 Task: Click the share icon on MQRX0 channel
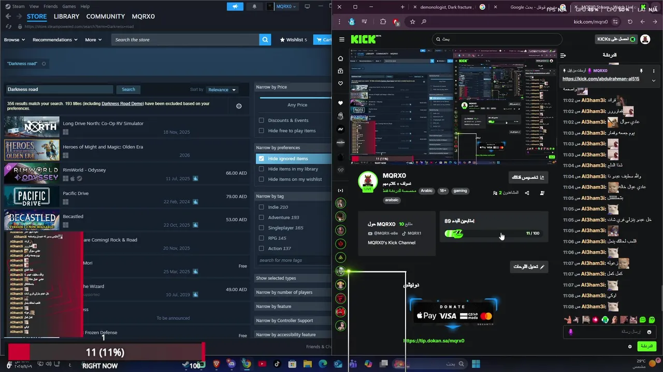click(x=527, y=193)
